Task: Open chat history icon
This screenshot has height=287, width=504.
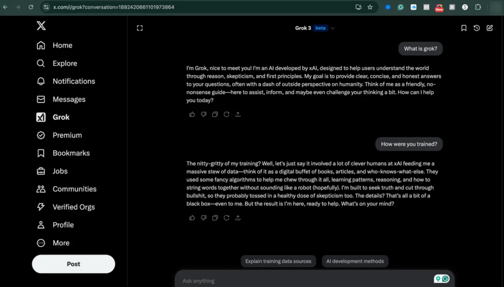Action: (x=477, y=28)
